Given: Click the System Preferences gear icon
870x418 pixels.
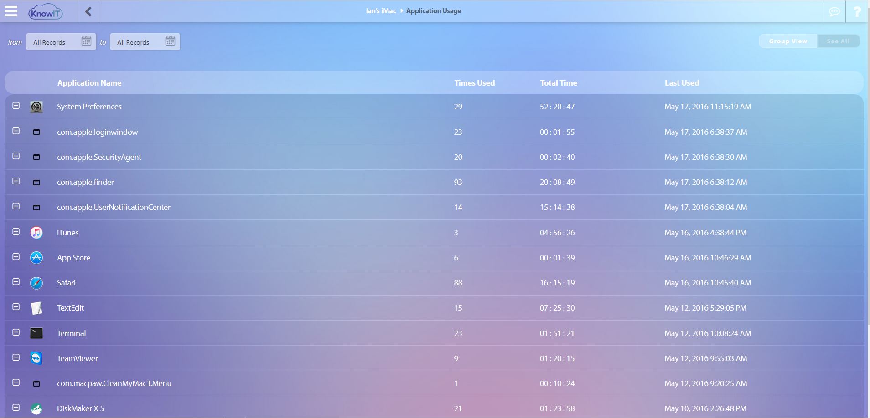Looking at the screenshot, I should 36,107.
